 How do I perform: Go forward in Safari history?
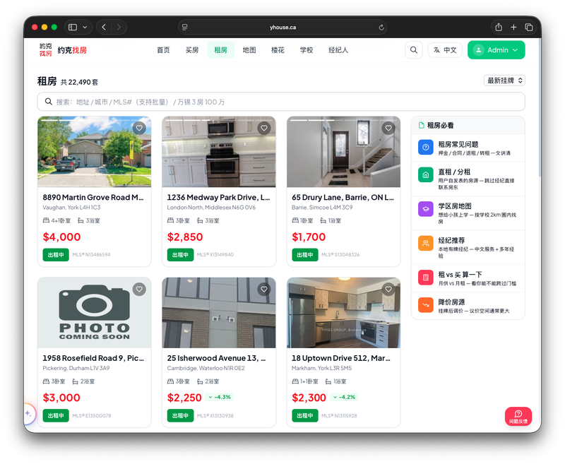[119, 27]
